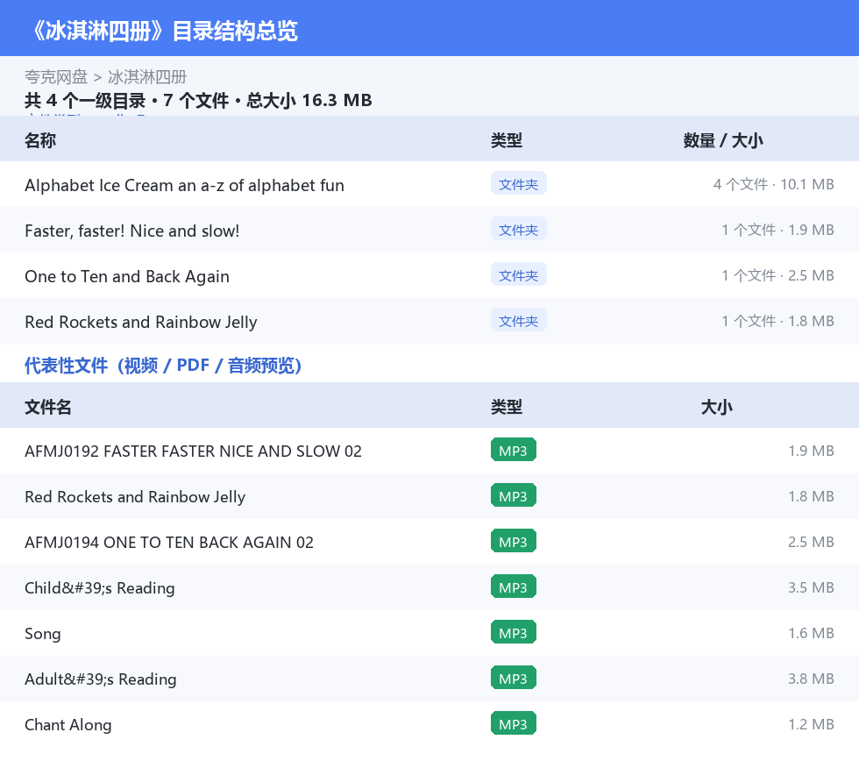
Task: Click the '1 个文件 · 1.8 MB' value
Action: coord(778,321)
